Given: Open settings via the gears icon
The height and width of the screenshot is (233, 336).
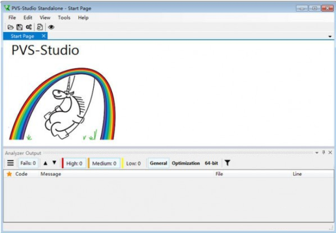Looking at the screenshot, I should [29, 27].
